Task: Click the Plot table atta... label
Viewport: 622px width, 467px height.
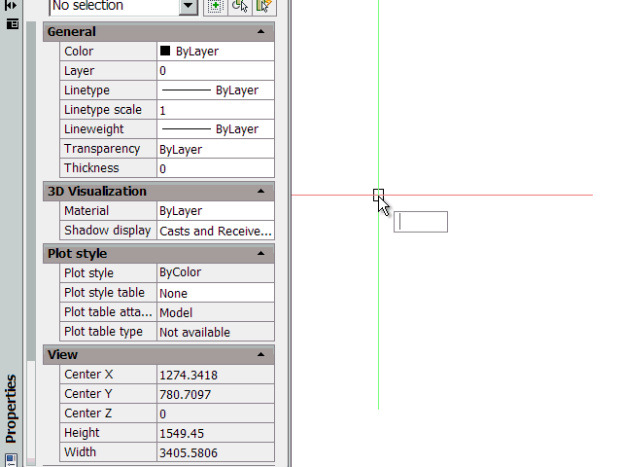Action: click(x=108, y=312)
